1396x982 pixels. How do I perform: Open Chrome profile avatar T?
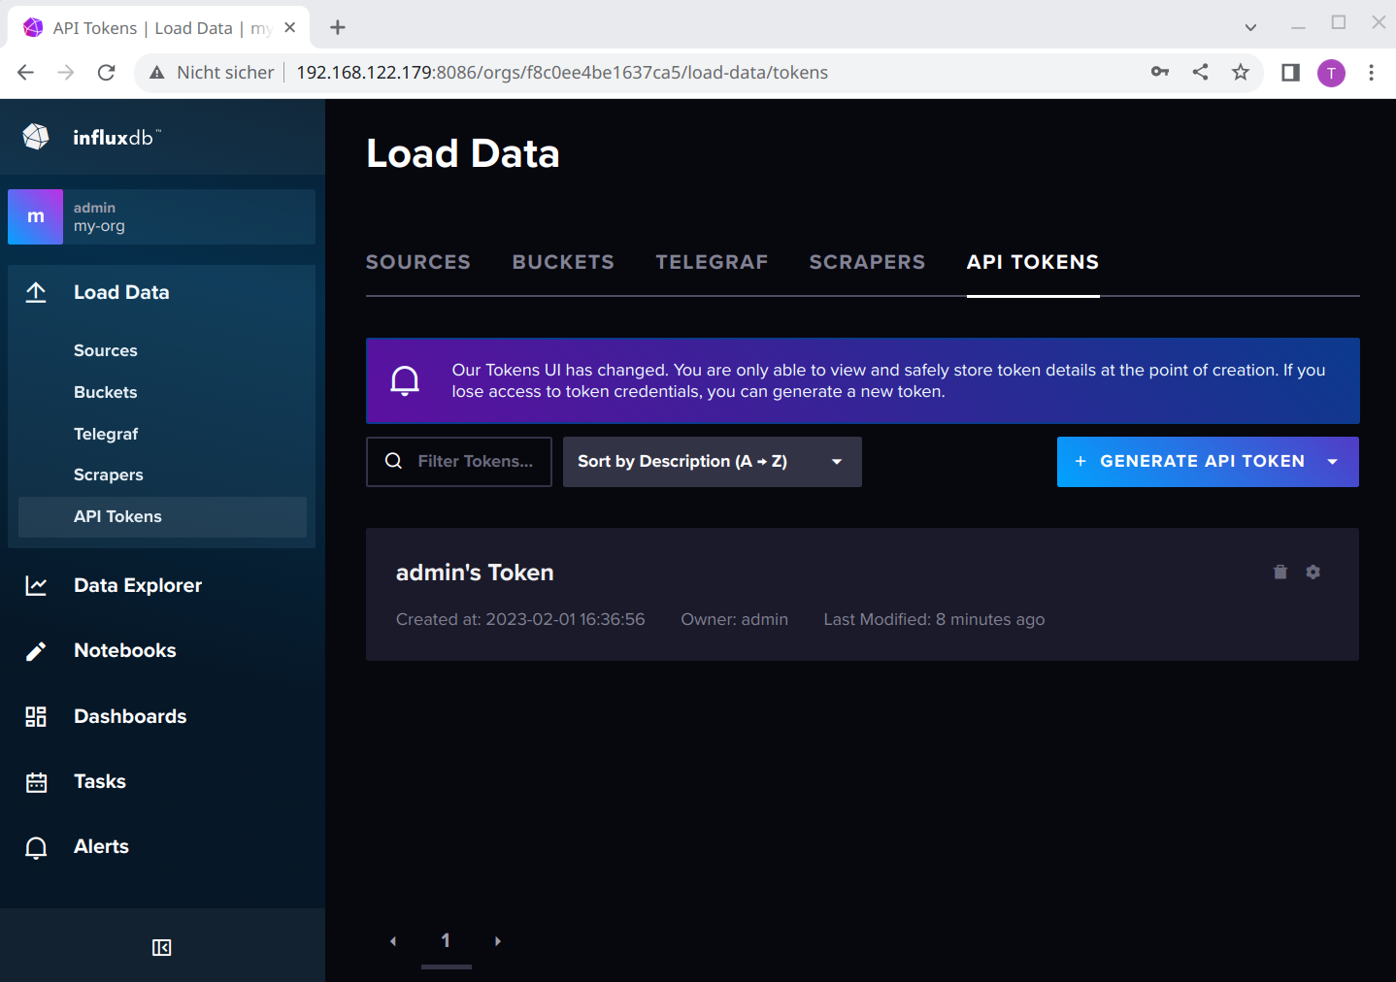click(x=1331, y=73)
